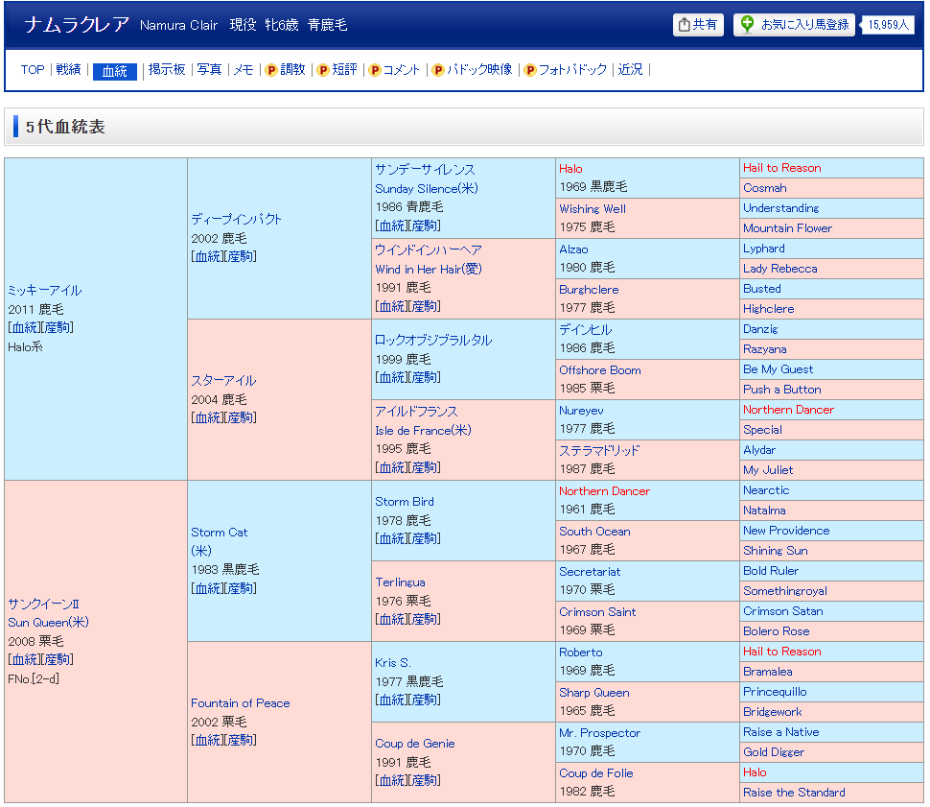Open sire ミッキーアイル's page
This screenshot has height=807, width=930.
pos(44,291)
